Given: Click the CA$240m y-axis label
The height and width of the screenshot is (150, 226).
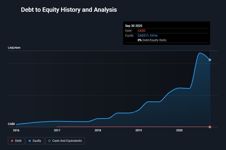Looking at the screenshot, I should point(14,48).
